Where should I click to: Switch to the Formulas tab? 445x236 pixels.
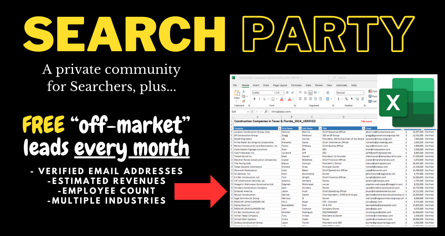point(296,85)
